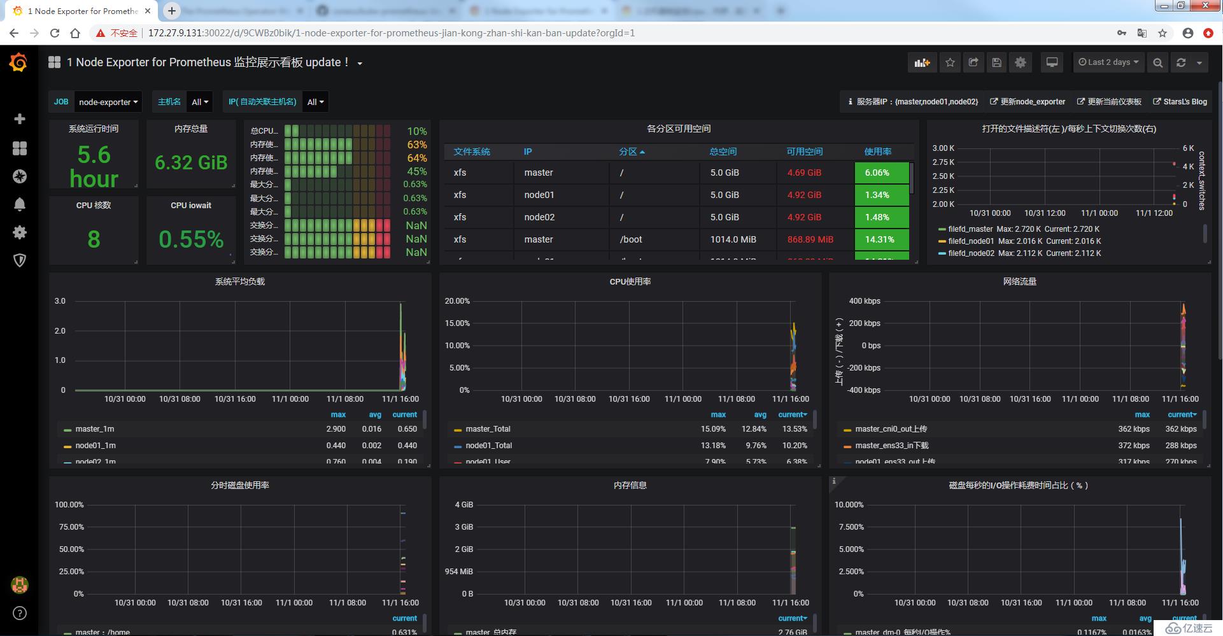The width and height of the screenshot is (1223, 636).
Task: Open the CPU使用率 panel title menu
Action: pos(630,281)
